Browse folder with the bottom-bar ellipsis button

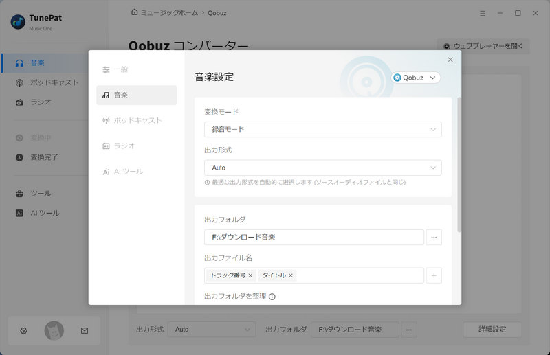point(409,330)
